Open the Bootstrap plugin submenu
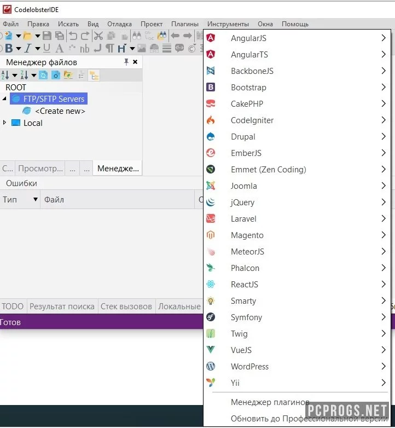Screen dimensions: 395x428 (x=297, y=88)
